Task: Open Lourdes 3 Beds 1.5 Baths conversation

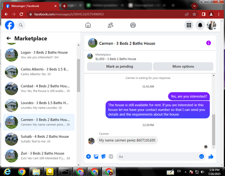Action: click(39, 106)
